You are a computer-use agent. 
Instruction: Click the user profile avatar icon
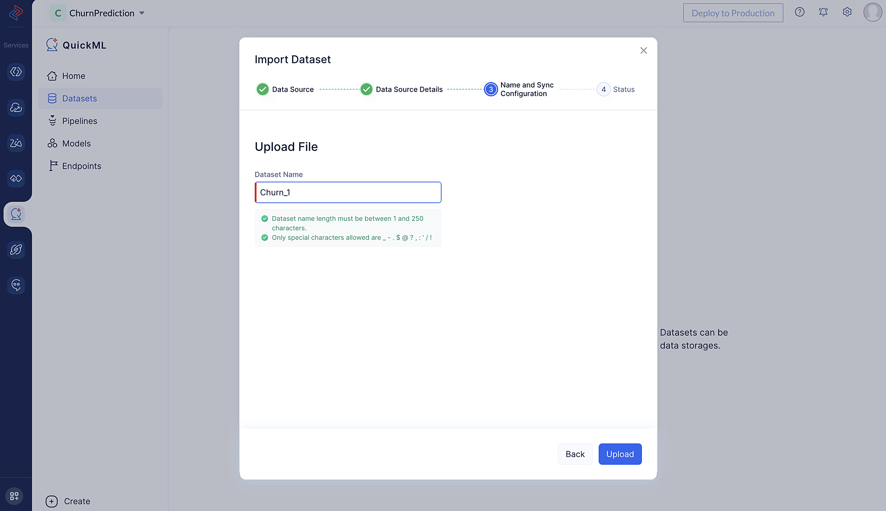872,13
